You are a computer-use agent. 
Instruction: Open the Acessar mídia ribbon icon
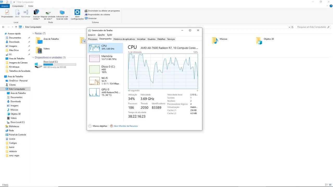(x=36, y=12)
